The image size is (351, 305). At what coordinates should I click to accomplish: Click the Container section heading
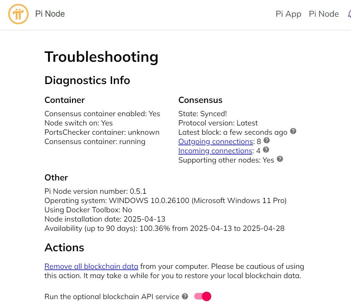click(x=65, y=100)
